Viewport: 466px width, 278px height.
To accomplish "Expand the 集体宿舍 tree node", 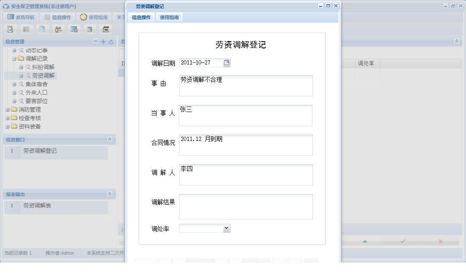I will pos(14,84).
